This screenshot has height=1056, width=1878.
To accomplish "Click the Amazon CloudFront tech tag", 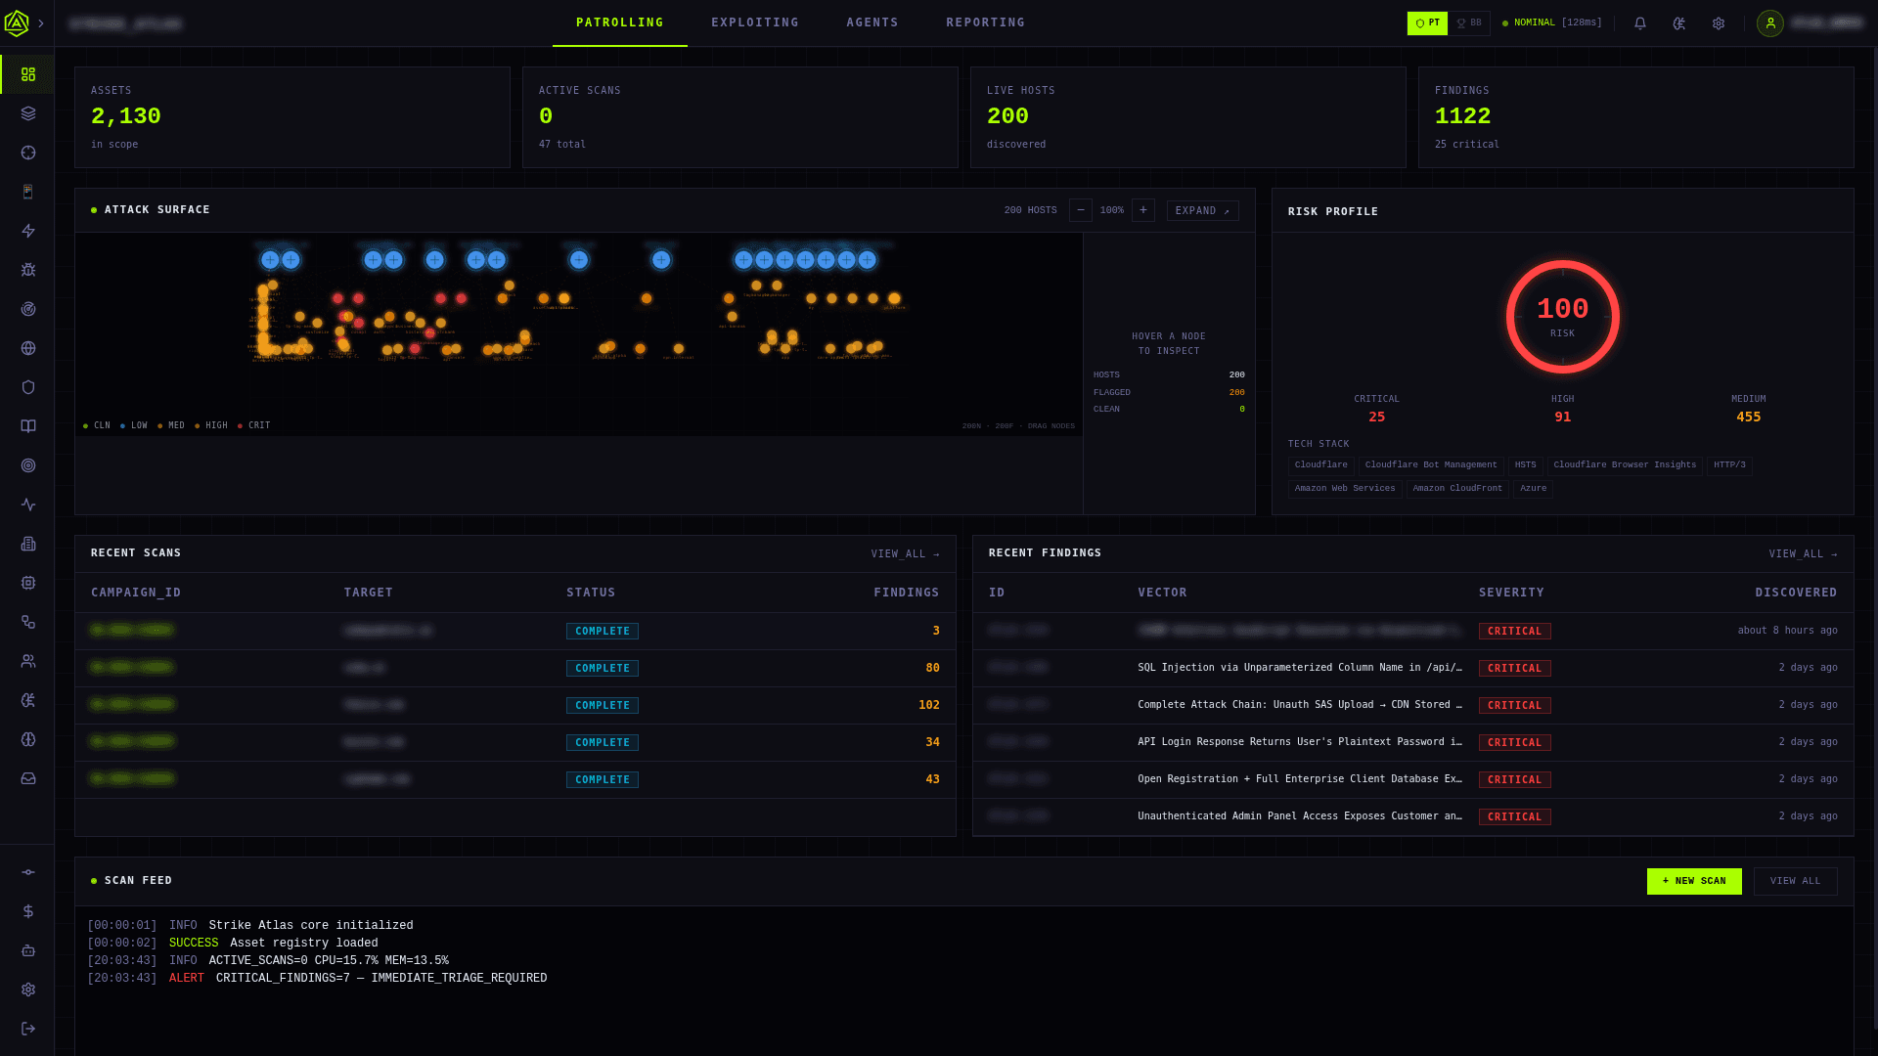I will tap(1457, 489).
